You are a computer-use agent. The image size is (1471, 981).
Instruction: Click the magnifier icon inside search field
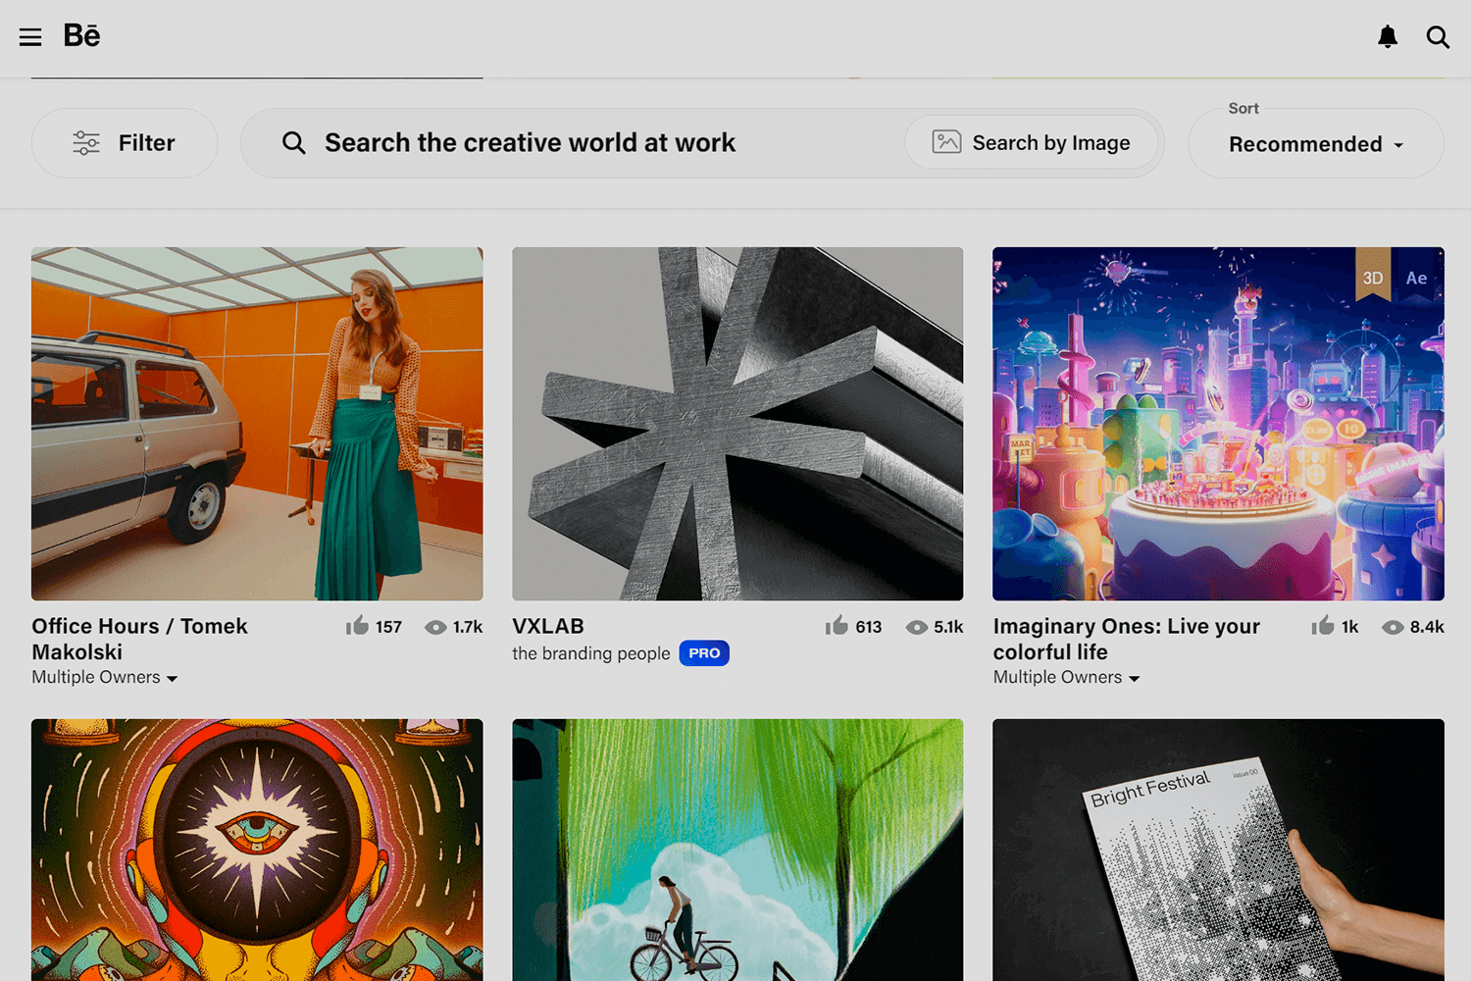(x=293, y=143)
